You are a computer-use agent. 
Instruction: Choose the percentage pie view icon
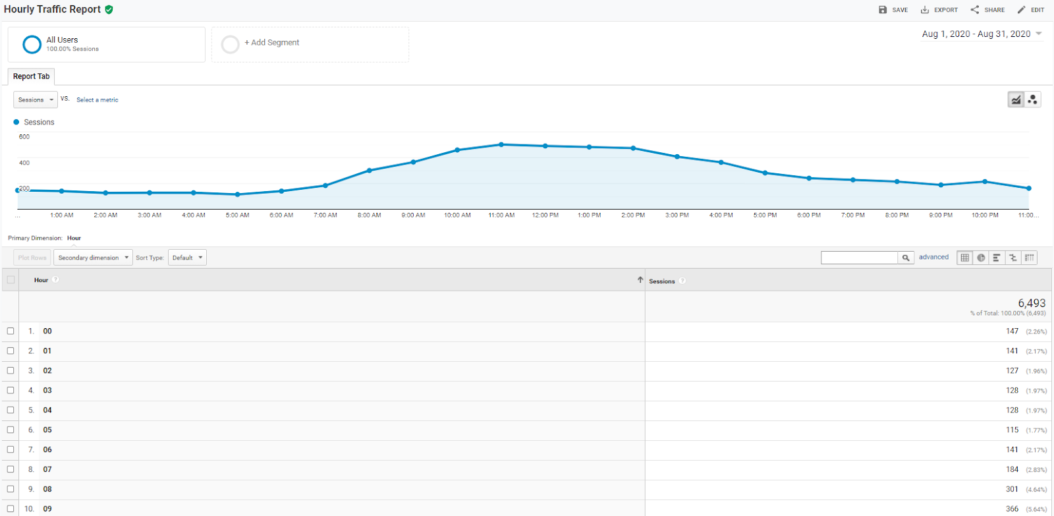pos(981,258)
